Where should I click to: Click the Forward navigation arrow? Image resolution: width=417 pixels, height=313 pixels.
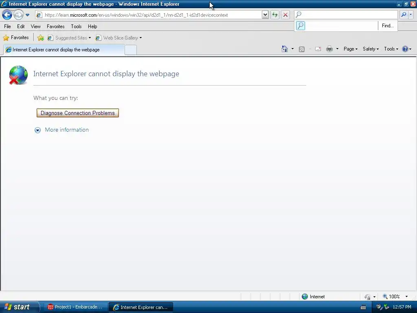coord(18,15)
